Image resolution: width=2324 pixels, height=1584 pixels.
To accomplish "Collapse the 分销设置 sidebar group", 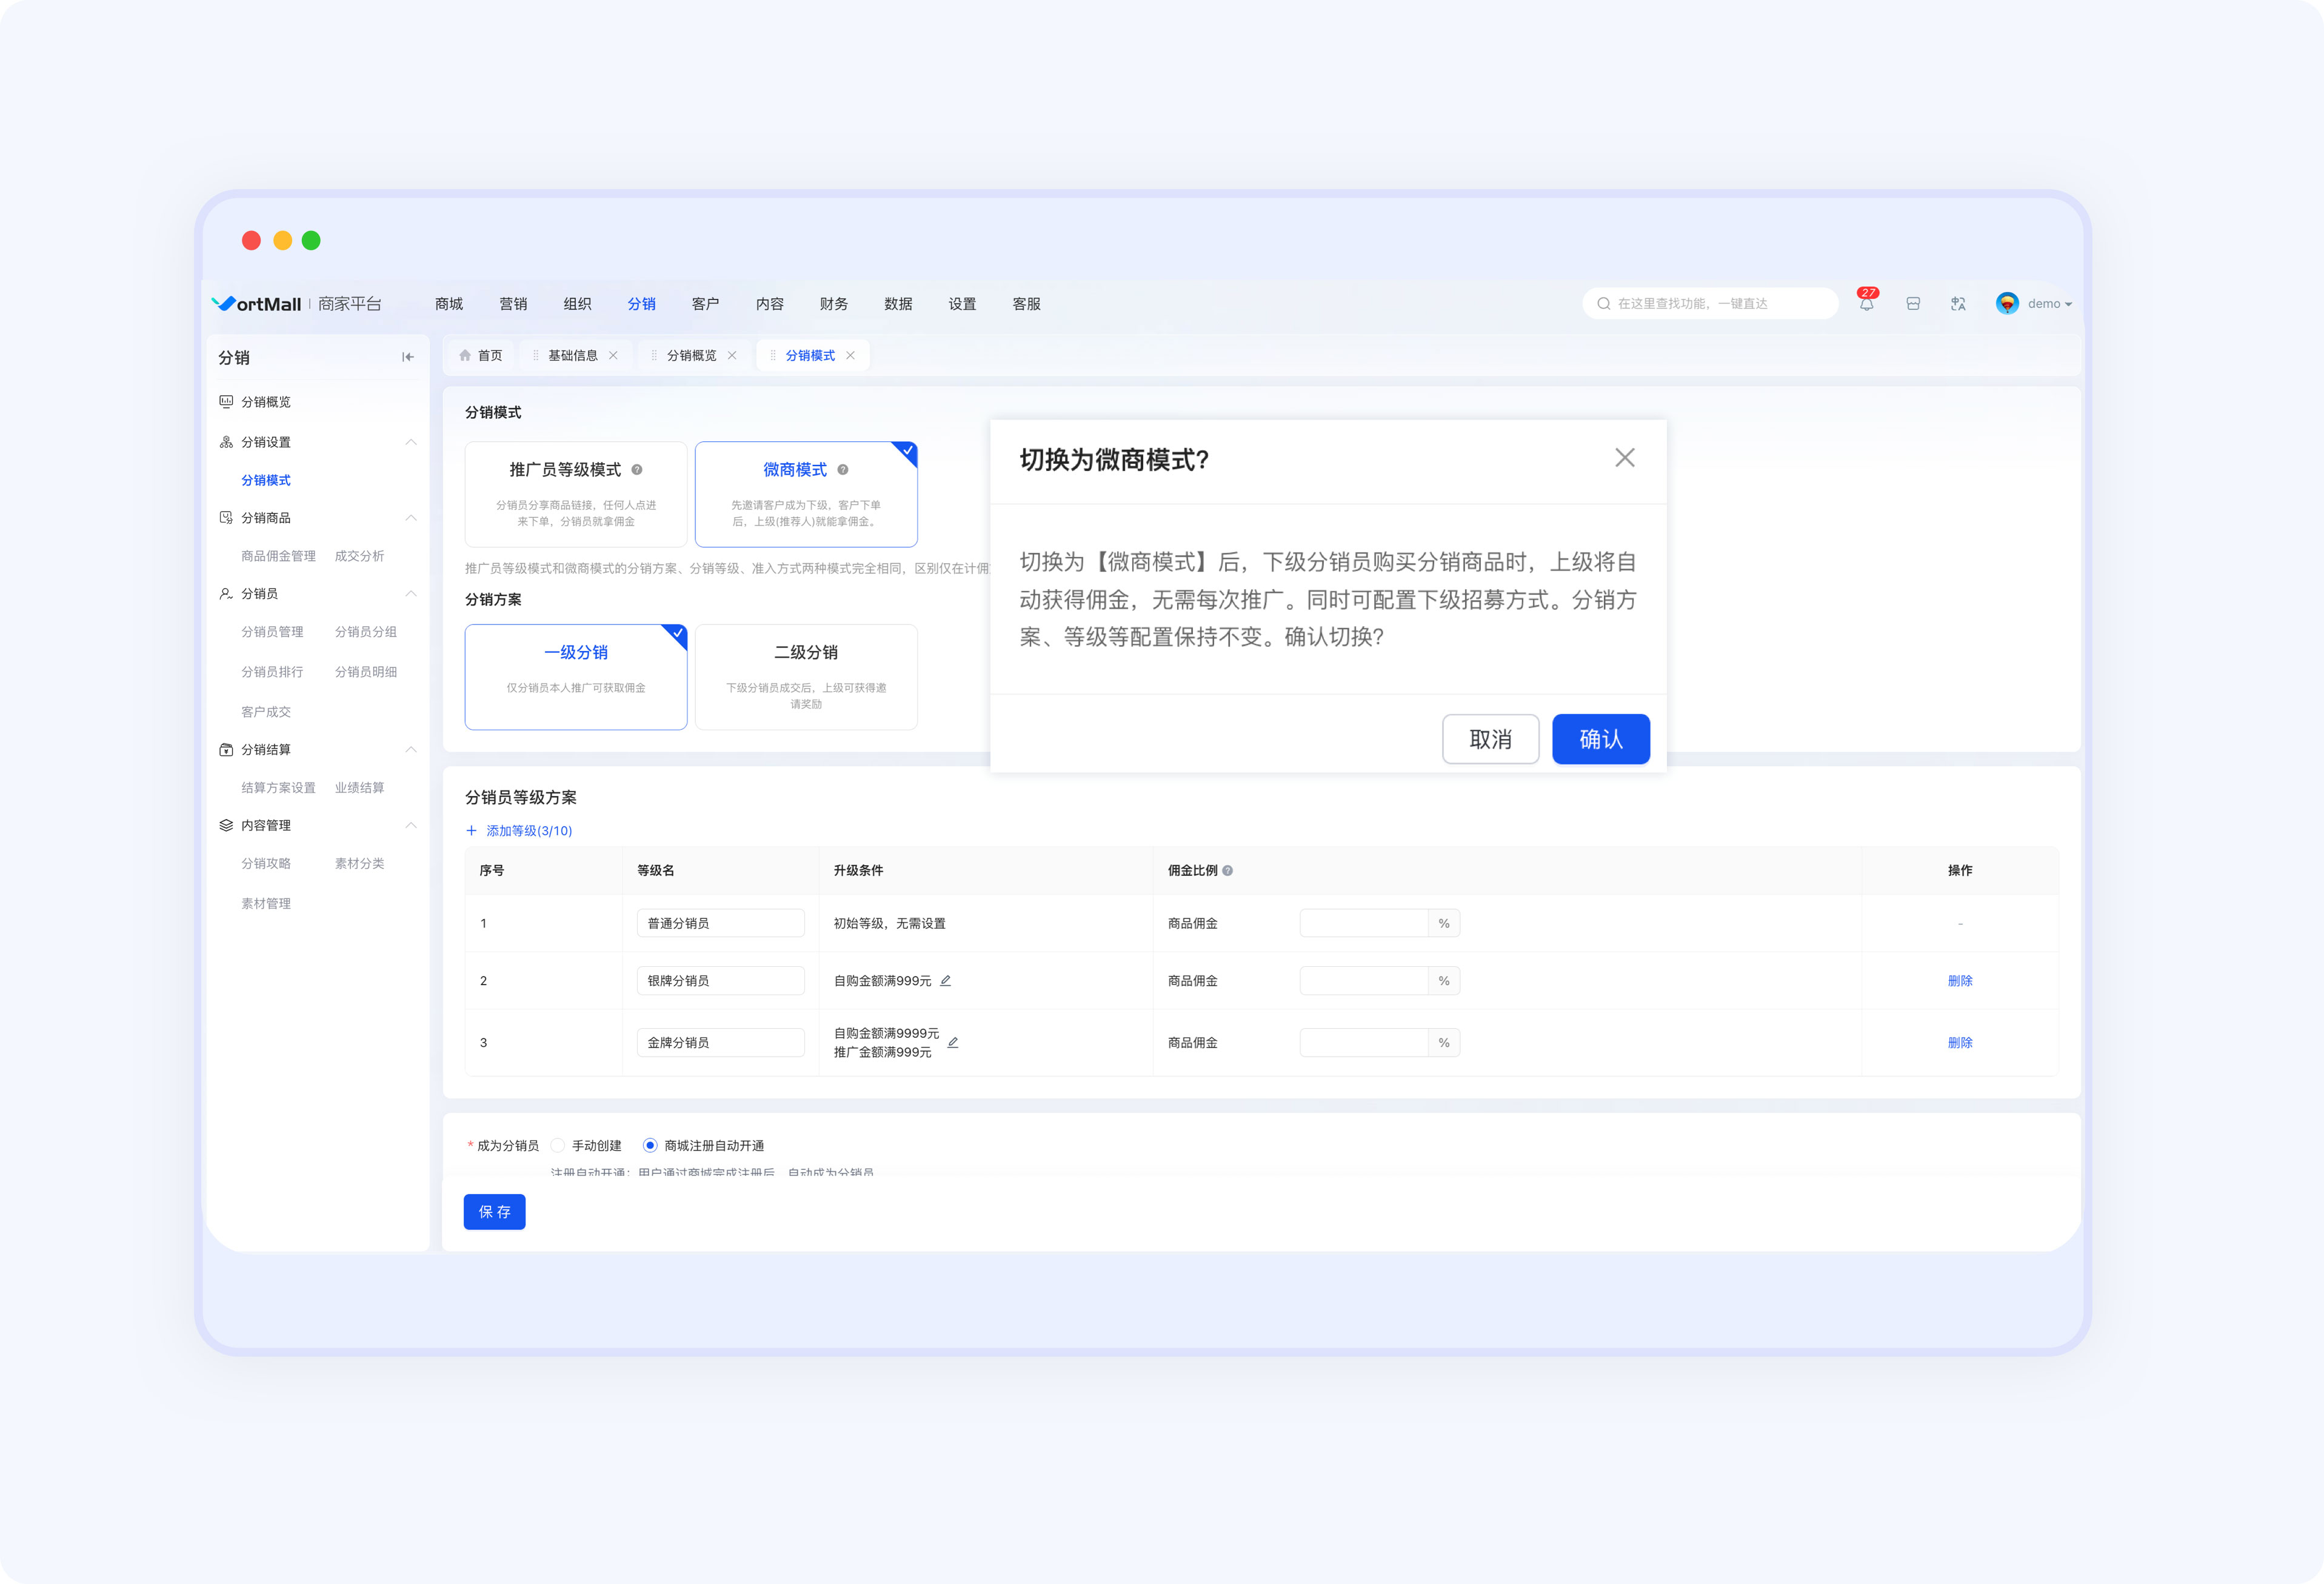I will [411, 442].
